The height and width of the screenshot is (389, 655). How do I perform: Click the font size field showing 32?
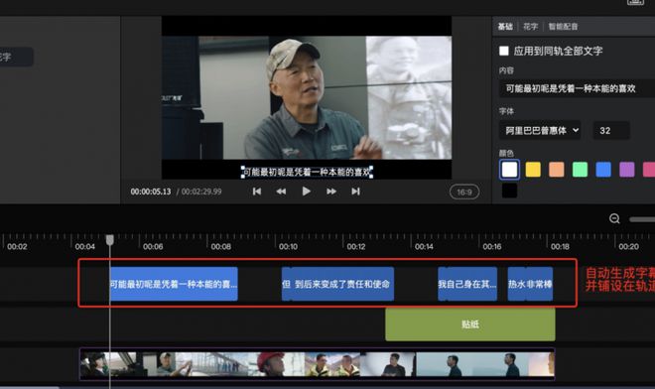click(611, 130)
